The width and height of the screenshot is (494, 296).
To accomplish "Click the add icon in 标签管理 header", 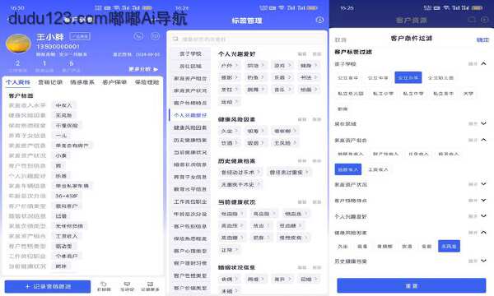I will click(319, 20).
